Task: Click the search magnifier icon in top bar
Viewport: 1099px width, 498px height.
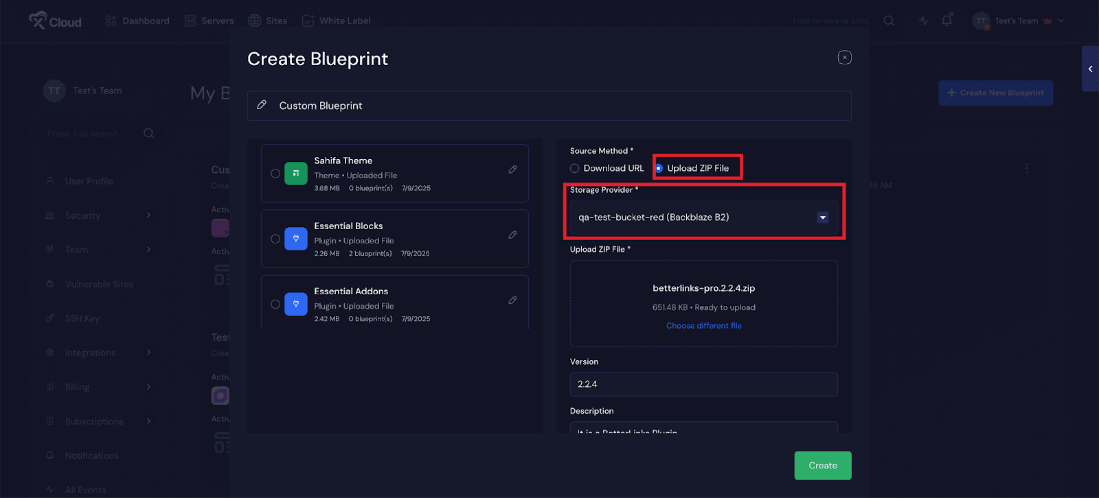Action: 889,21
